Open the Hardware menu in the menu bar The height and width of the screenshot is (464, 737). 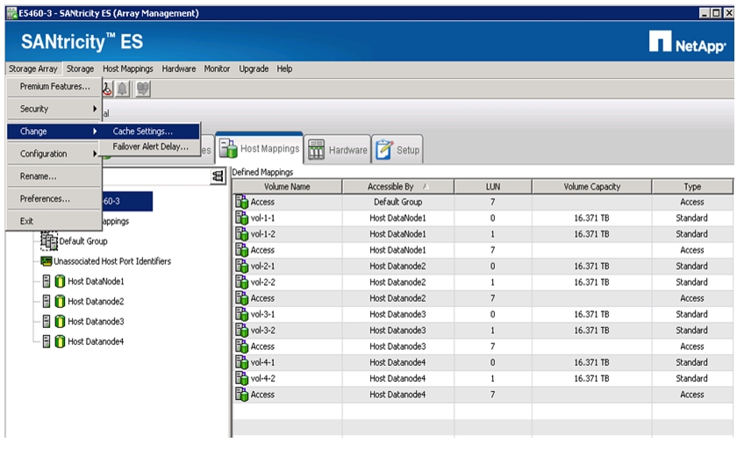(x=179, y=68)
